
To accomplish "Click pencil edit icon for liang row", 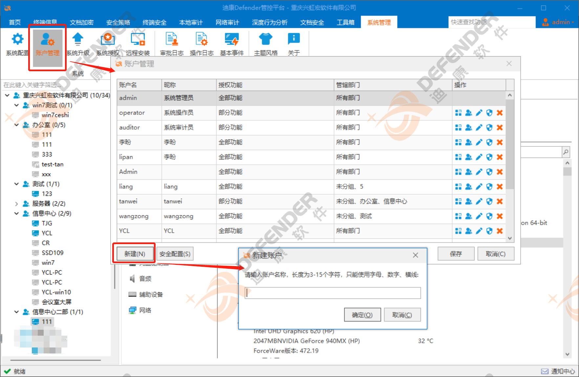I will [x=479, y=187].
